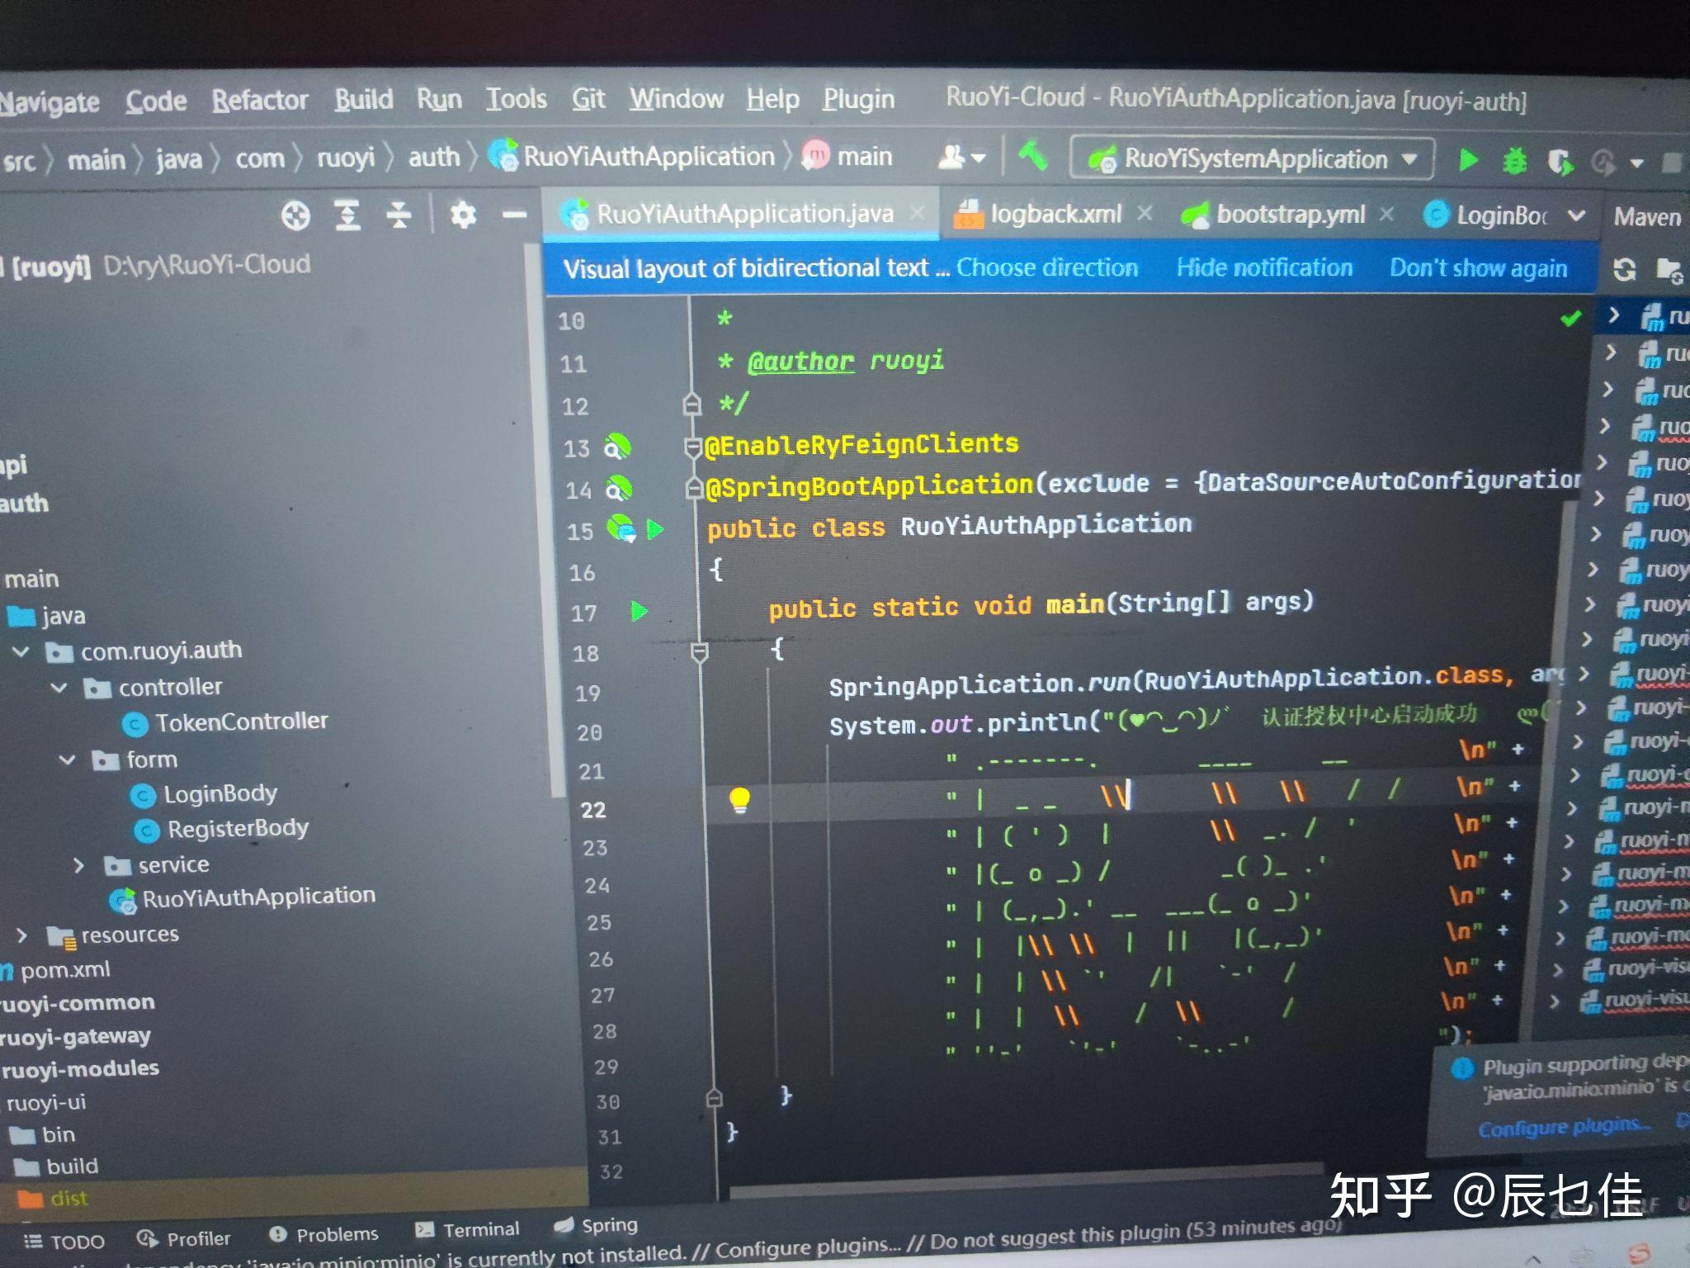Toggle code fold marker at line 18
Screen dimensions: 1690x1268
click(700, 653)
